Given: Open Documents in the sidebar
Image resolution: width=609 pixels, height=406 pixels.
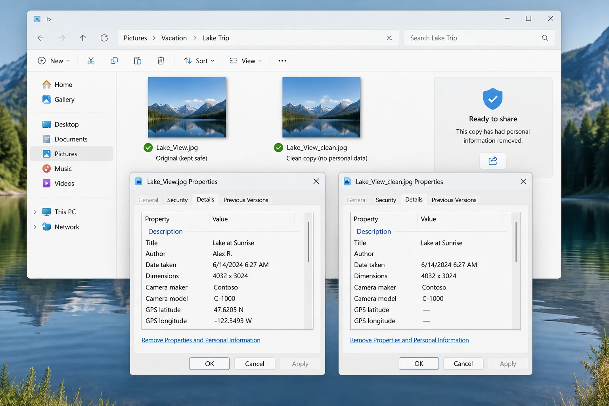Looking at the screenshot, I should (x=65, y=139).
